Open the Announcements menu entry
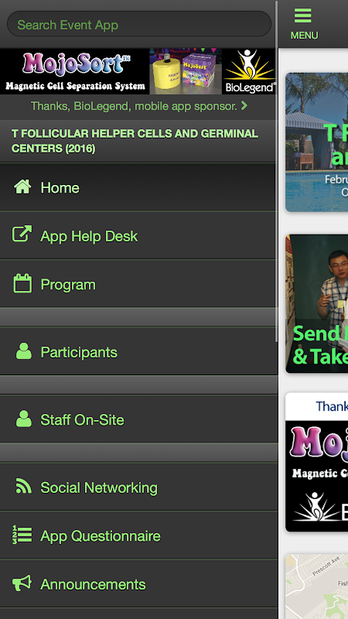The height and width of the screenshot is (619, 348). 139,583
